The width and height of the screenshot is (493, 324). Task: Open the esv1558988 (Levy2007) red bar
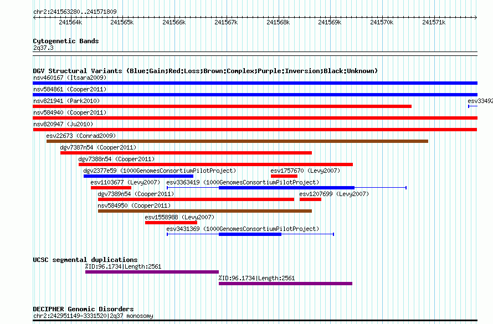click(171, 223)
